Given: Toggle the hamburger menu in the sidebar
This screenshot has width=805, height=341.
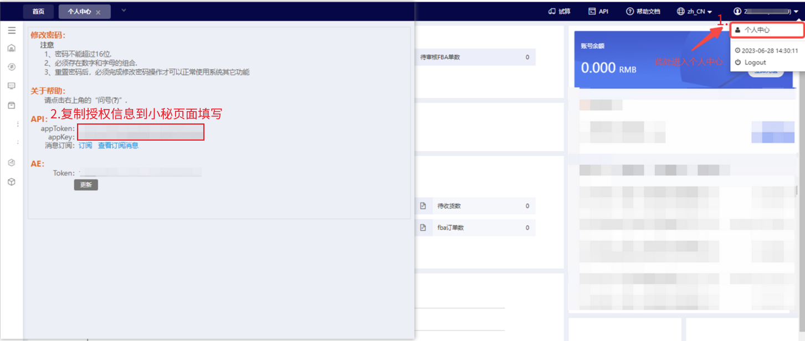Looking at the screenshot, I should [x=12, y=30].
